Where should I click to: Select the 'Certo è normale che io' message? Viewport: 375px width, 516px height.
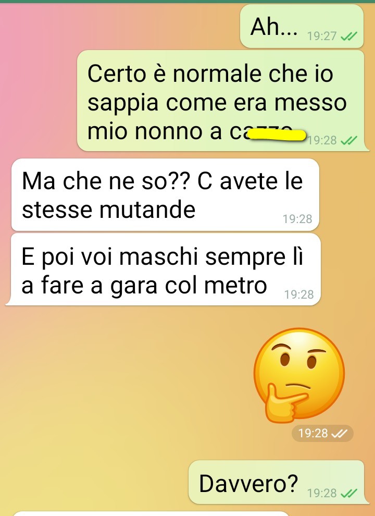(x=223, y=101)
